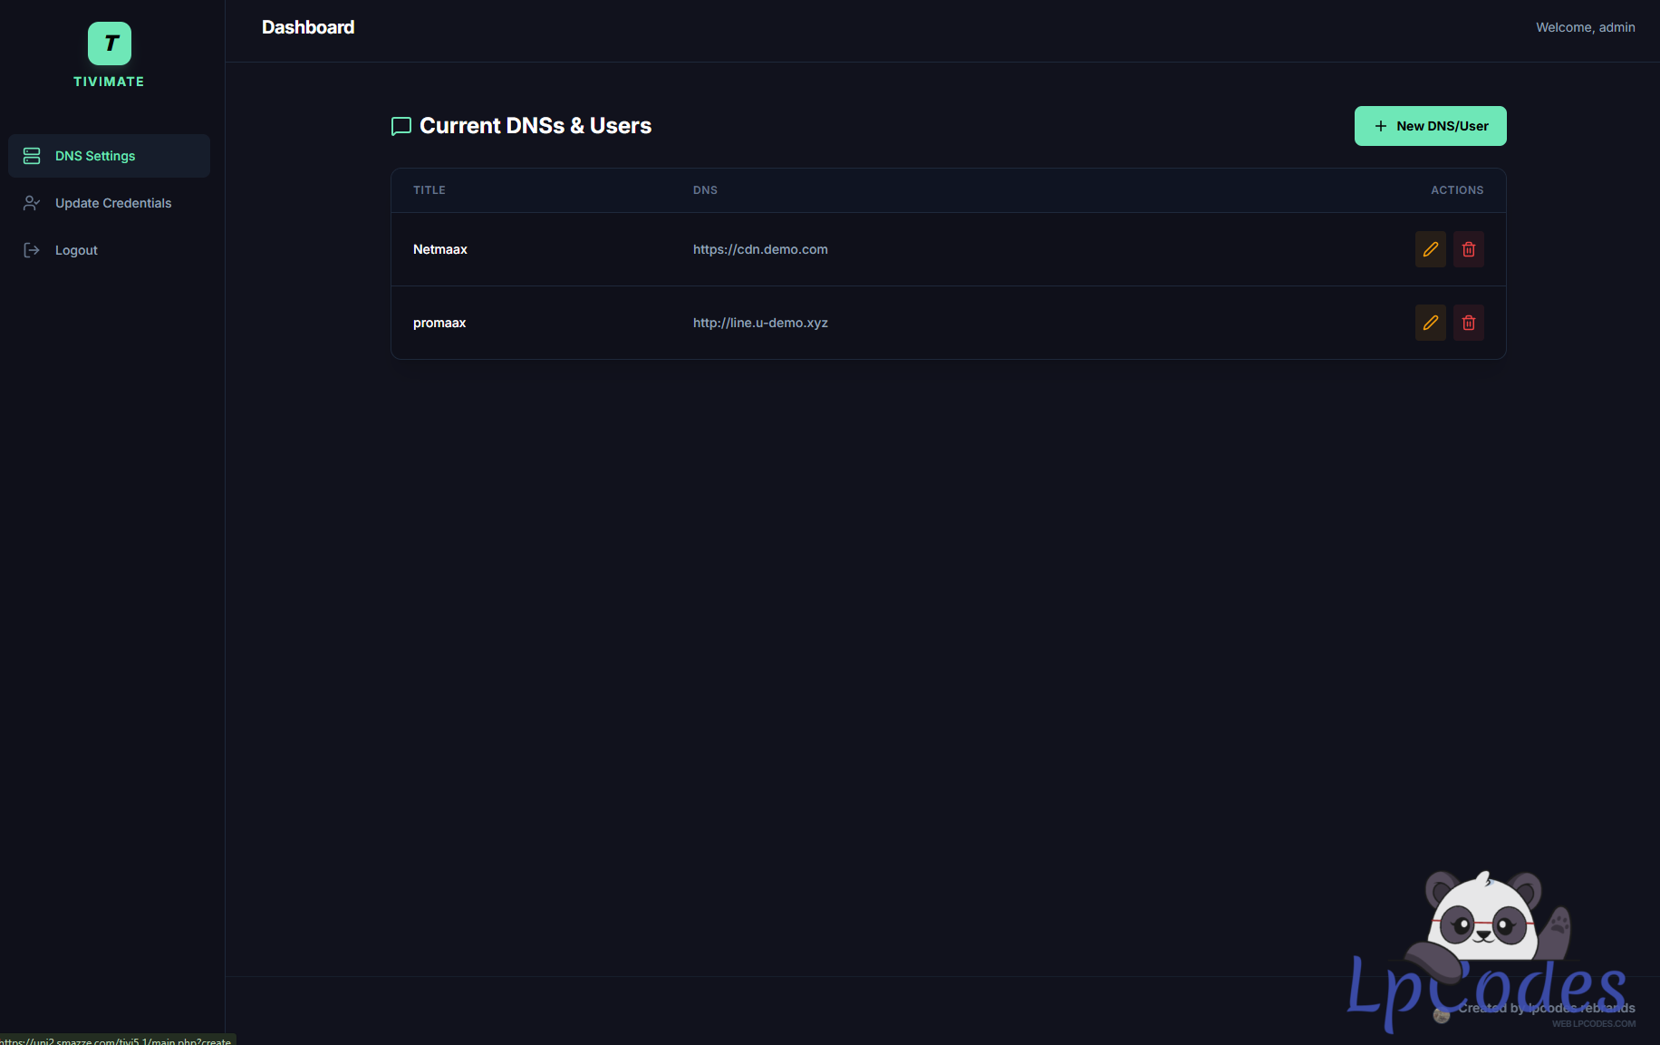Click the Logout arrow icon
This screenshot has width=1660, height=1045.
[x=32, y=250]
